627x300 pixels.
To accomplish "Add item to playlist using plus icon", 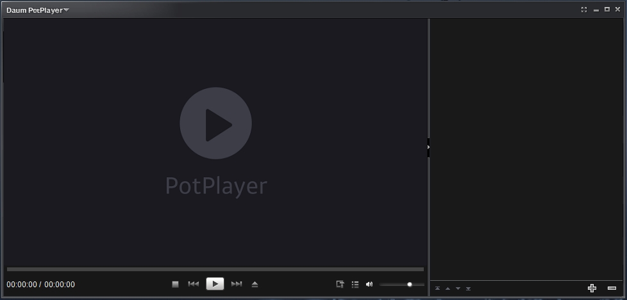I will point(592,288).
